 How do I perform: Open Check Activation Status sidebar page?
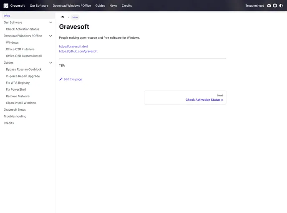(23, 29)
